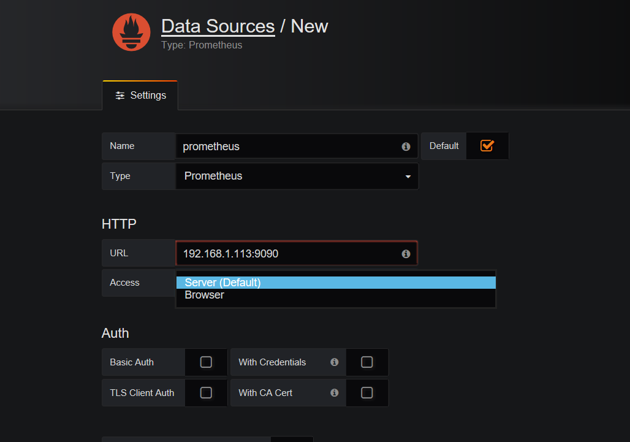Click the URL input field with 192.168.1.113:9090
This screenshot has width=630, height=442.
click(297, 253)
